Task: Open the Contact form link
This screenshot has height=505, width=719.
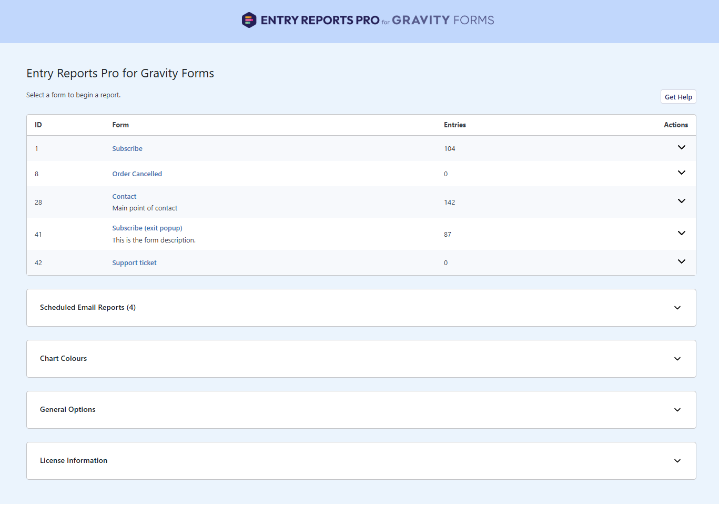Action: coord(124,196)
